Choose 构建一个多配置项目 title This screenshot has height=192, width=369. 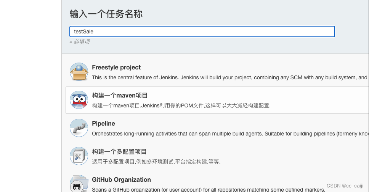119,152
